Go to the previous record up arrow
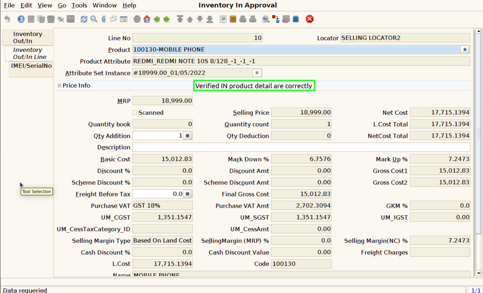Viewport: 483px width, 293px height. coord(190,19)
